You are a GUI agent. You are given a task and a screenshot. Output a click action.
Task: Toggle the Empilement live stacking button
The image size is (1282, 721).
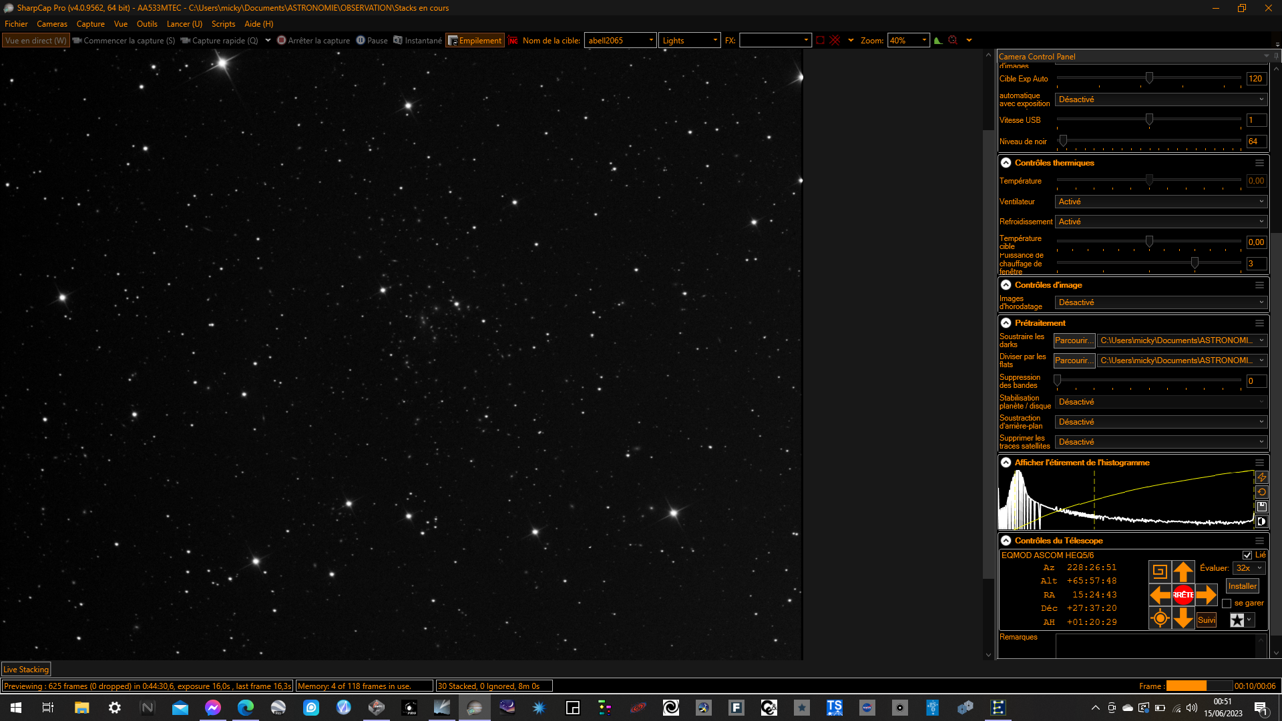475,40
